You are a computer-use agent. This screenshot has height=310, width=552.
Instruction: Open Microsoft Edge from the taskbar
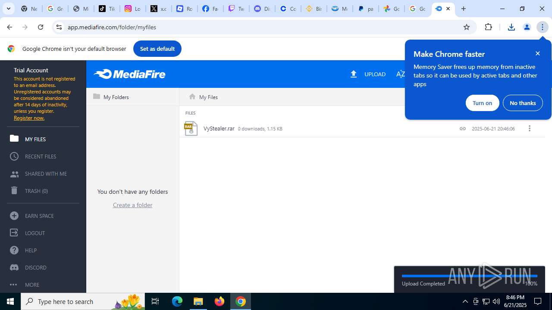tap(177, 301)
